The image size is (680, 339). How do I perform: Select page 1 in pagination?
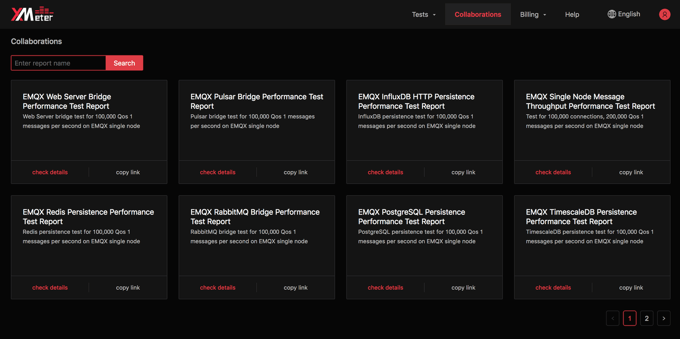(x=630, y=318)
